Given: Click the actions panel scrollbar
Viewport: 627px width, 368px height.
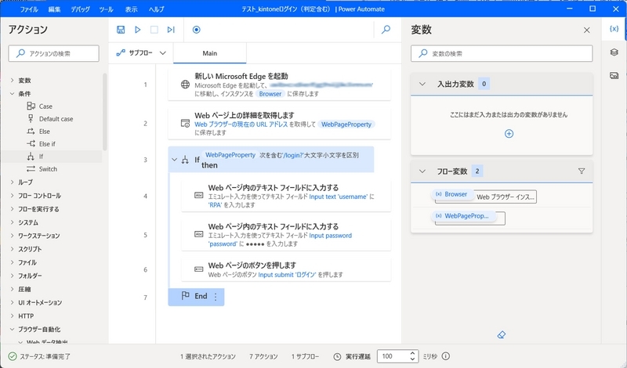Looking at the screenshot, I should tap(105, 112).
